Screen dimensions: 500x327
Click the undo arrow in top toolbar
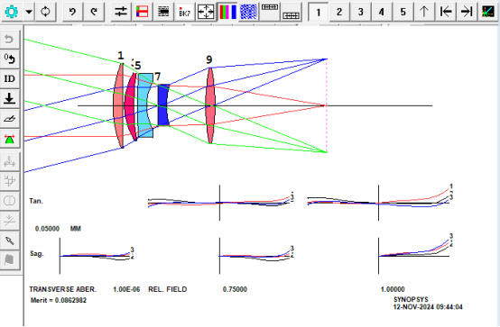[72, 12]
